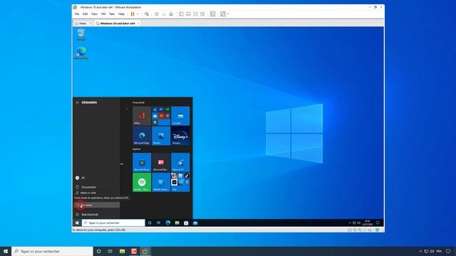This screenshot has height=256, width=456.
Task: Open the VMware View menu
Action: tap(94, 14)
